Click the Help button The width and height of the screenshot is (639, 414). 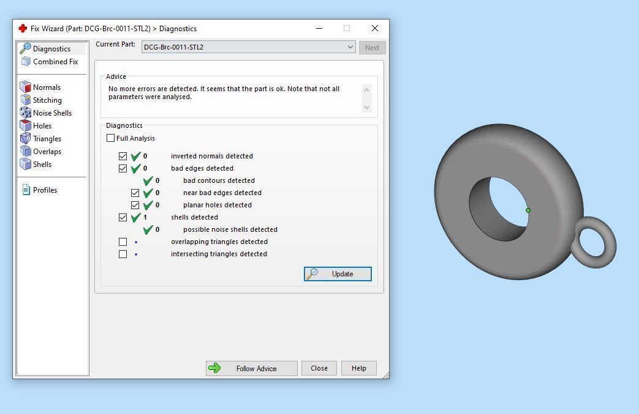coord(358,368)
